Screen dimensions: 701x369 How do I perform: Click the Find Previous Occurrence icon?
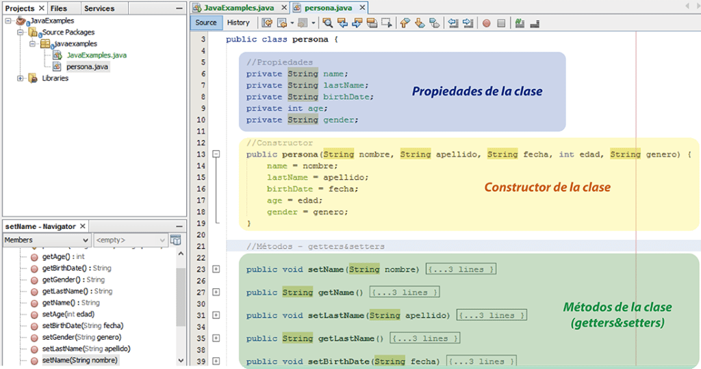342,23
